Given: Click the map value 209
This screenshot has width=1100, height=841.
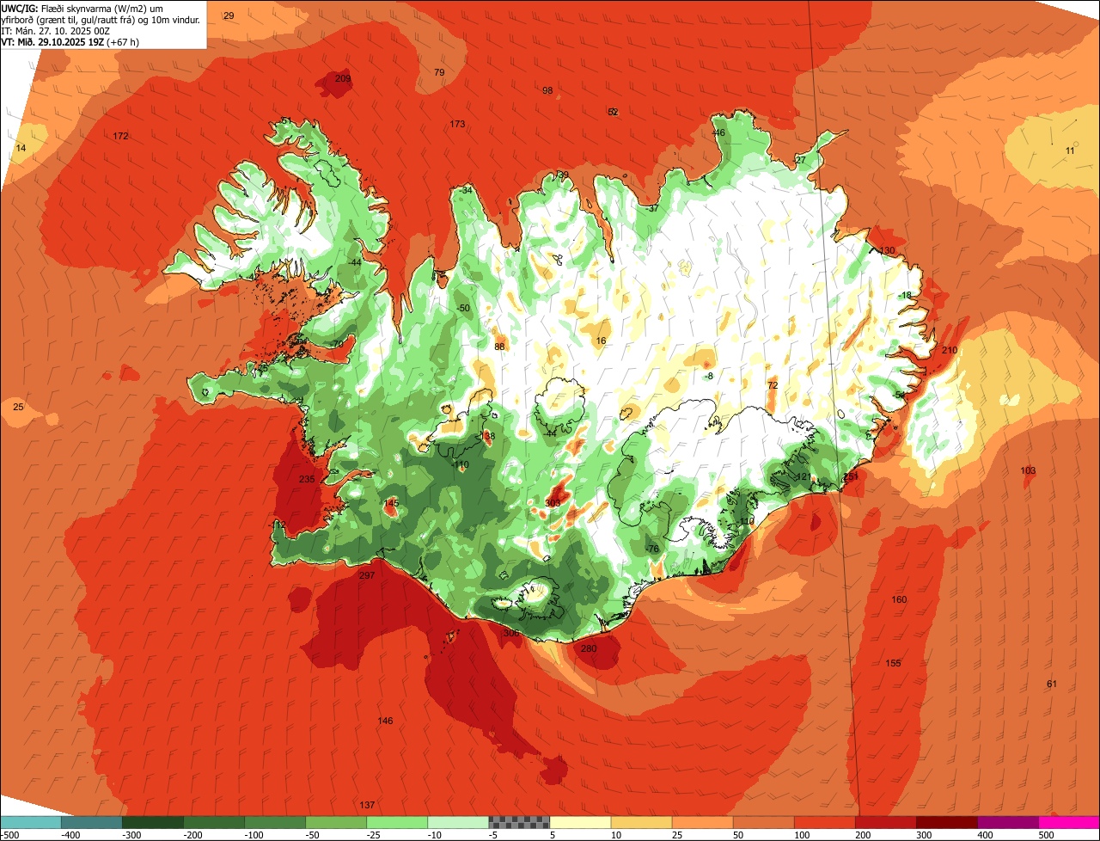Looking at the screenshot, I should (x=343, y=78).
